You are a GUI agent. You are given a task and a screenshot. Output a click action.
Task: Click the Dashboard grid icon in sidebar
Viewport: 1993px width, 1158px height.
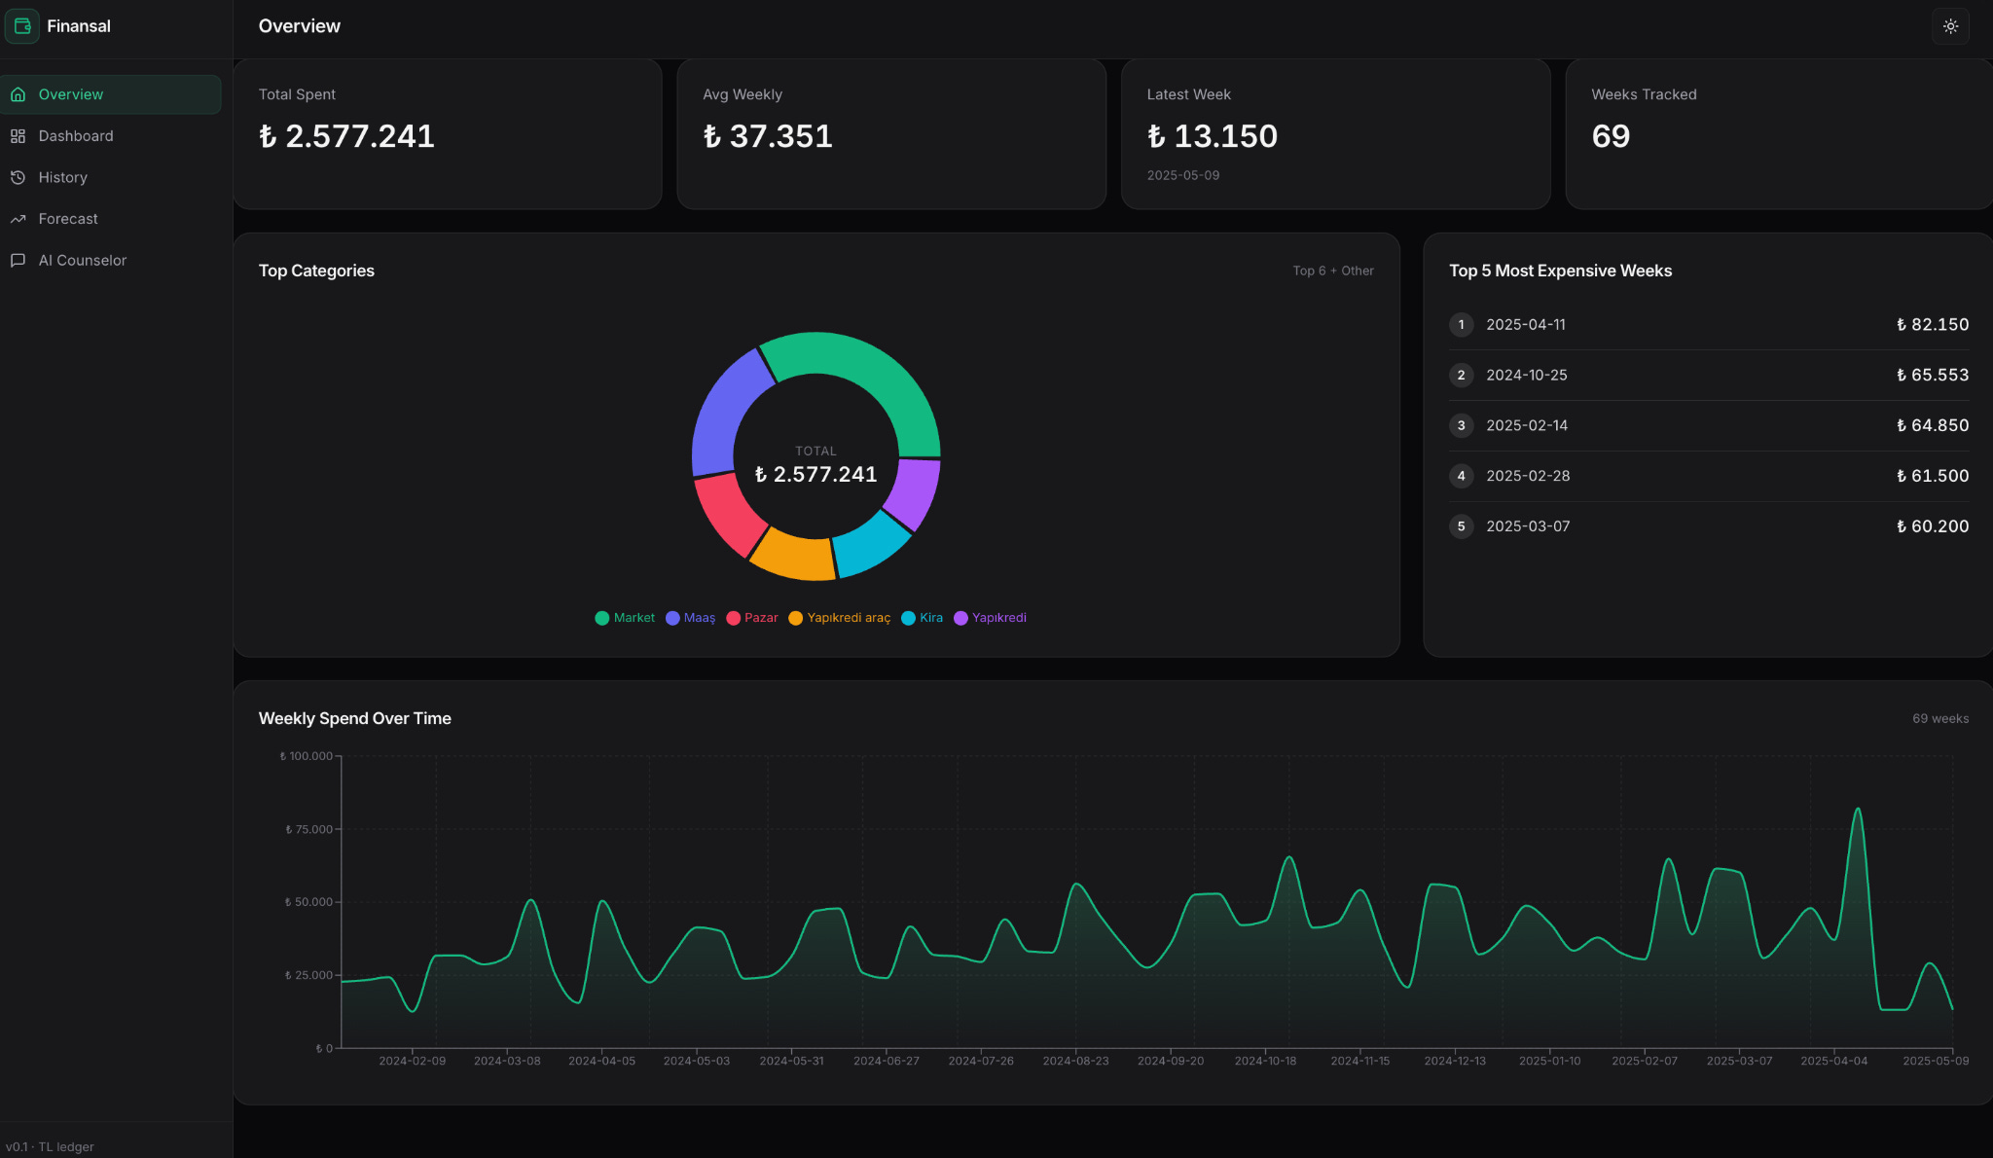coord(18,136)
